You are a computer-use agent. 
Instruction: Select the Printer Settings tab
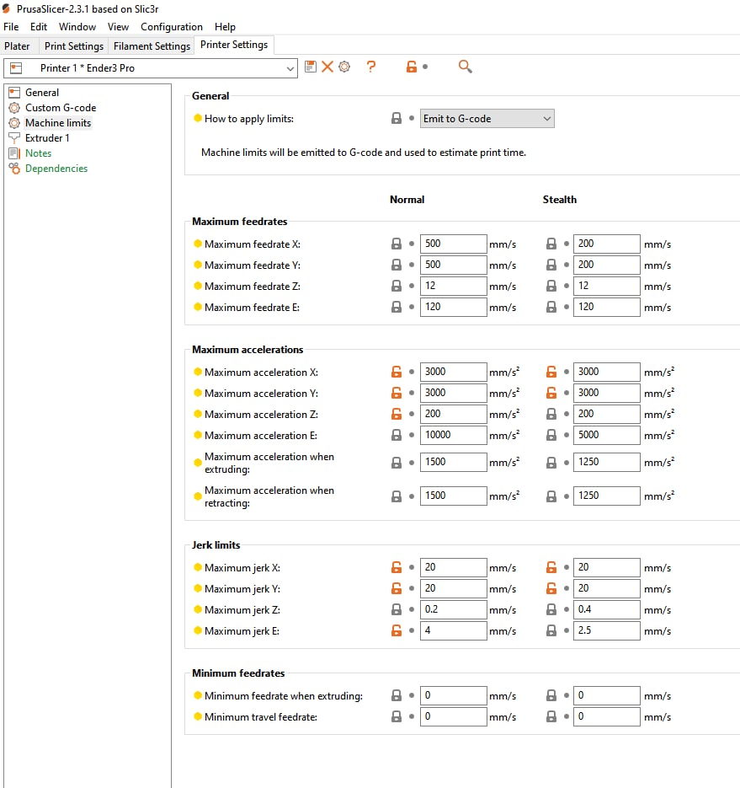click(234, 45)
